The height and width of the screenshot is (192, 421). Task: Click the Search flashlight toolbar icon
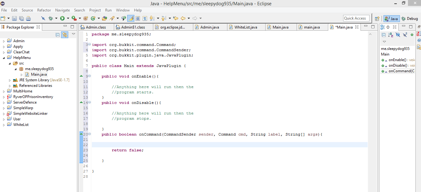pyautogui.click(x=112, y=18)
